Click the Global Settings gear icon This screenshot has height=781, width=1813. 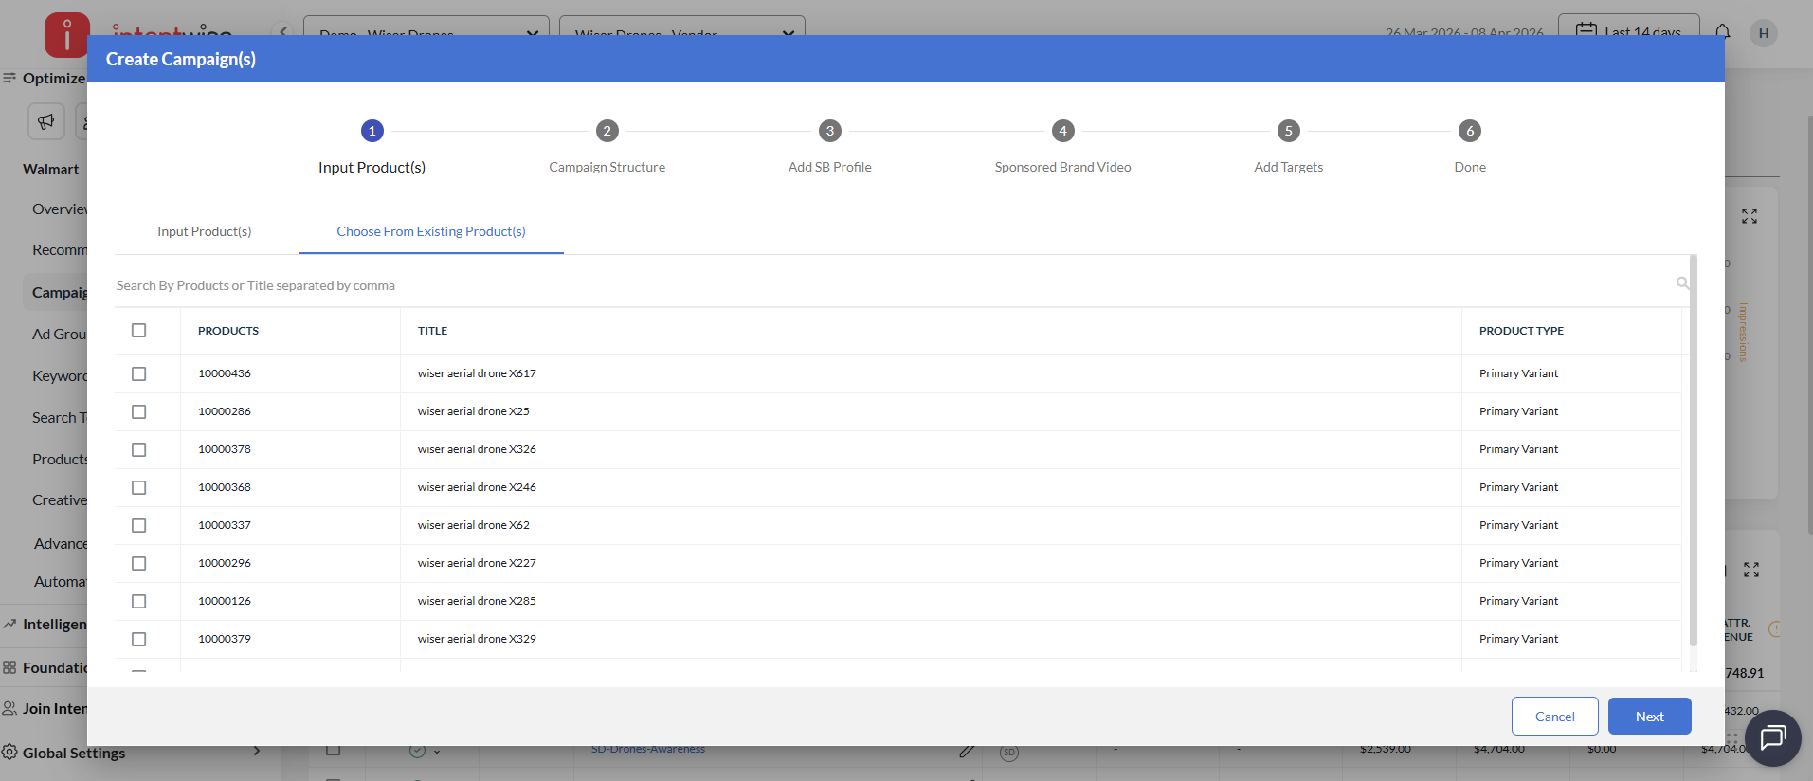[10, 752]
